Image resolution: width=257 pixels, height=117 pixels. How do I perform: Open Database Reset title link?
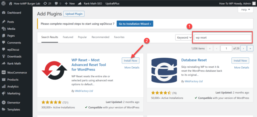click(194, 60)
